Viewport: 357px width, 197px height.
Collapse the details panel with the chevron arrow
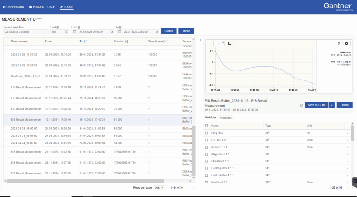200,40
